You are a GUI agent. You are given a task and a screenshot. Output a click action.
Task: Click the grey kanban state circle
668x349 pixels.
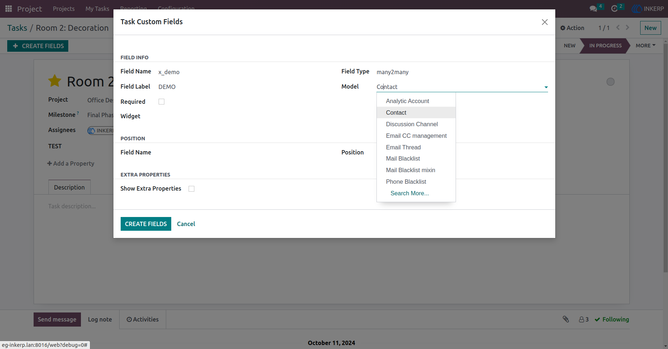point(611,82)
